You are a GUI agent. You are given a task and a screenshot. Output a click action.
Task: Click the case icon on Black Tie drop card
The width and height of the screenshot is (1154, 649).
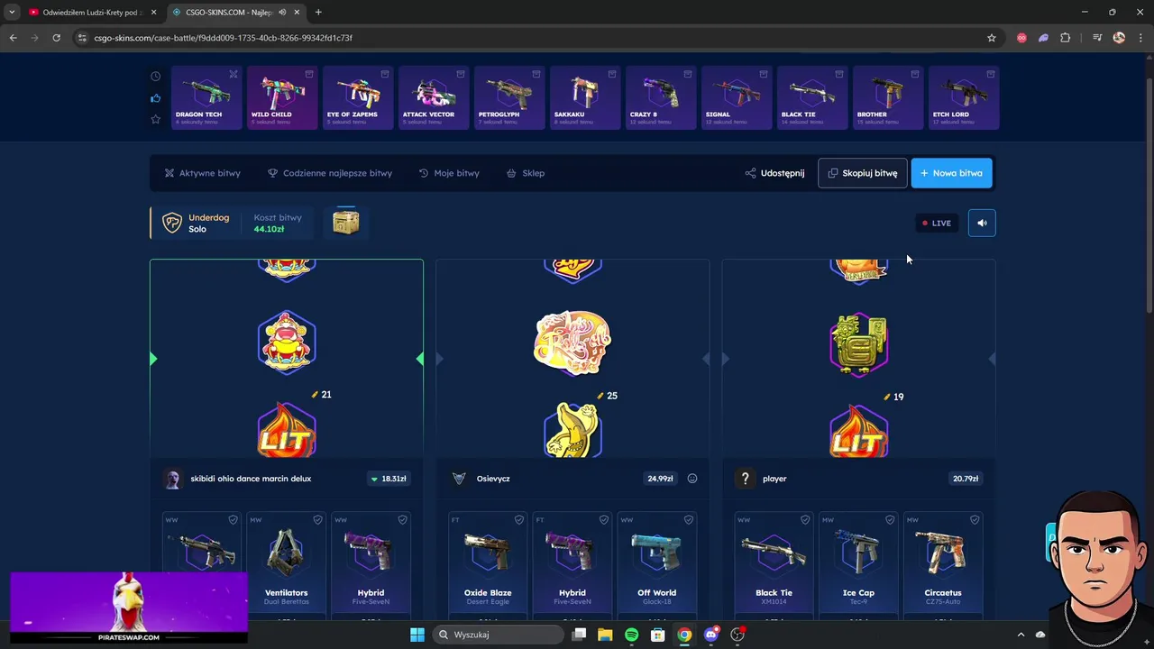pos(839,74)
